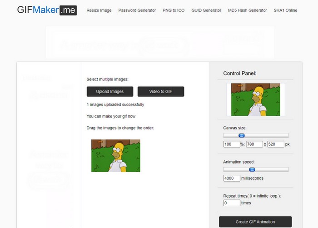Click the Animation speed slider handle
The height and width of the screenshot is (228, 318).
[252, 169]
